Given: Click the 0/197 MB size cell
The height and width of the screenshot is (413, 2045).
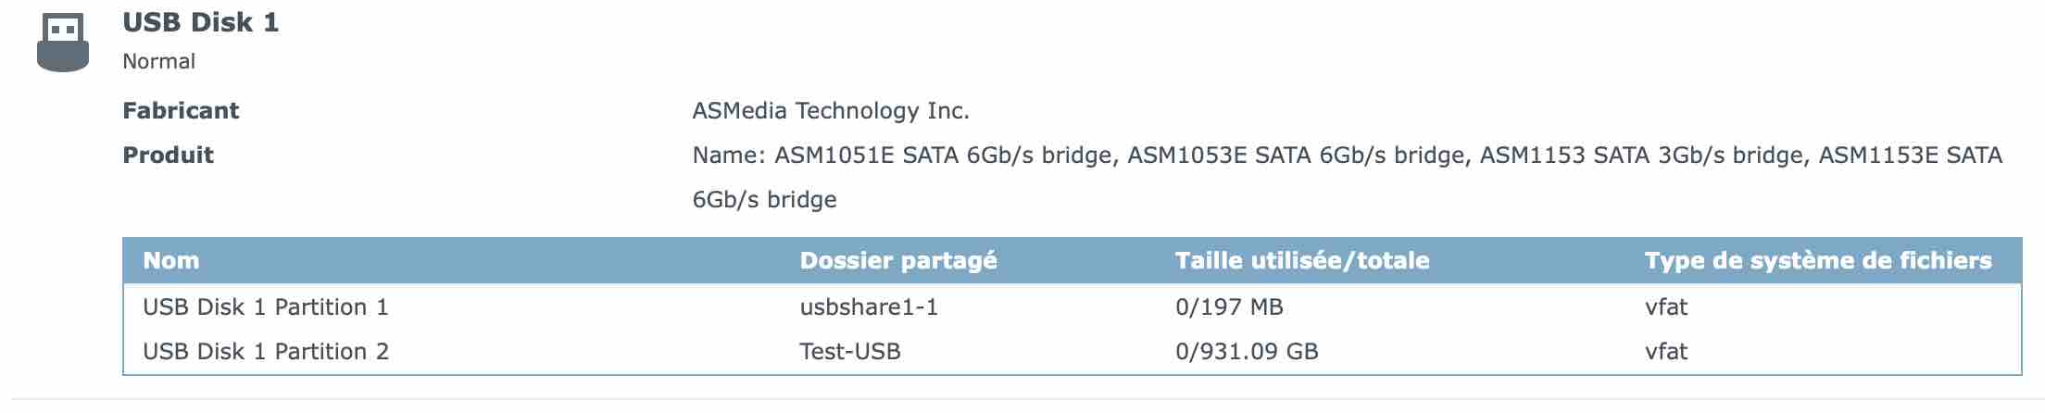Looking at the screenshot, I should coord(1229,307).
